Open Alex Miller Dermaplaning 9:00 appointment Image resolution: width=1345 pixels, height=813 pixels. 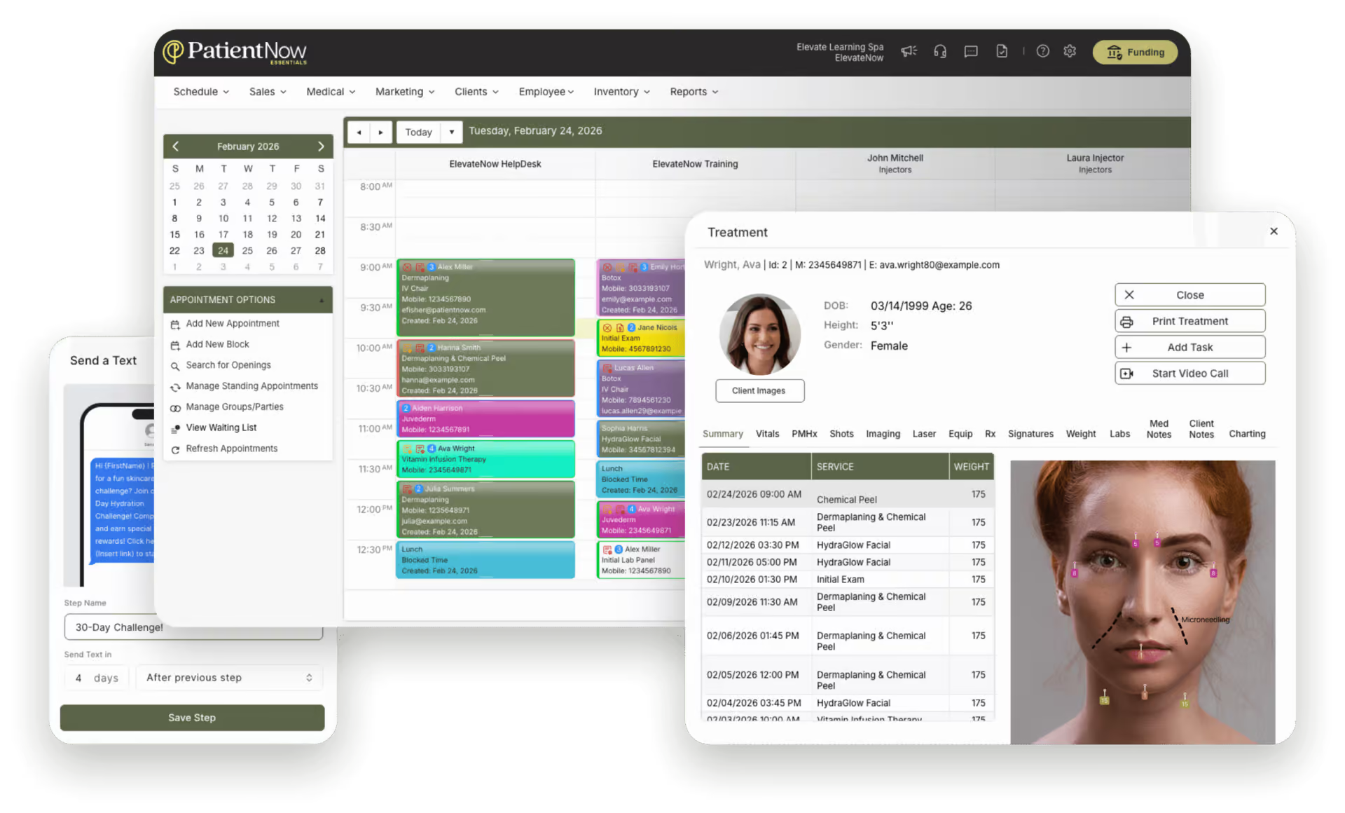pyautogui.click(x=485, y=297)
